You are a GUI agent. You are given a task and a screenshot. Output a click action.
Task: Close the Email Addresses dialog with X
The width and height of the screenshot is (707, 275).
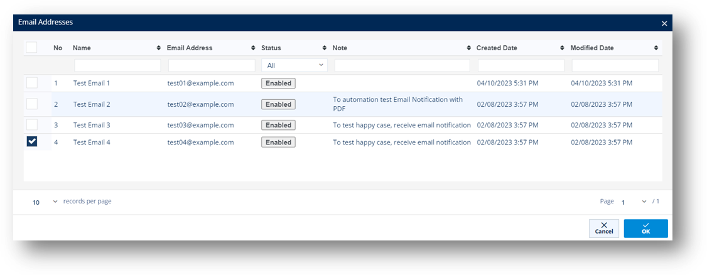[x=664, y=23]
